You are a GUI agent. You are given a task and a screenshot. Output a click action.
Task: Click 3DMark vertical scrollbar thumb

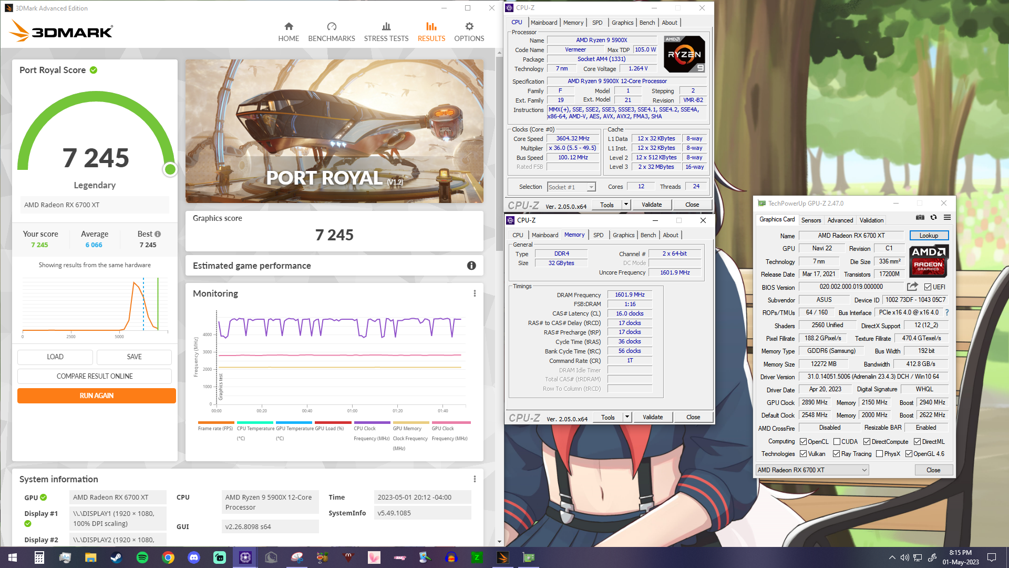point(499,154)
